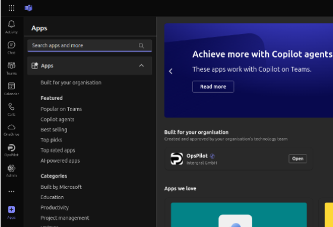Select Top rated apps
Screen dimensions: 333x227
coord(58,150)
